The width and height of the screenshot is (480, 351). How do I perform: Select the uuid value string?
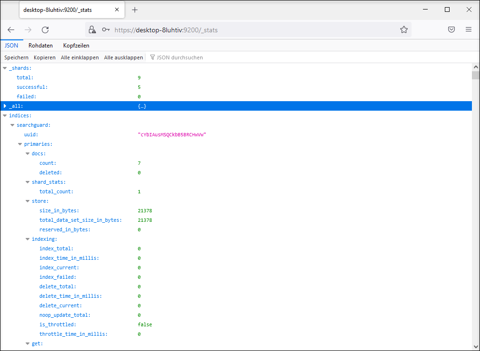172,134
